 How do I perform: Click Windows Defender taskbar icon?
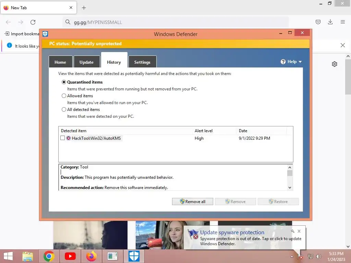coord(134,256)
